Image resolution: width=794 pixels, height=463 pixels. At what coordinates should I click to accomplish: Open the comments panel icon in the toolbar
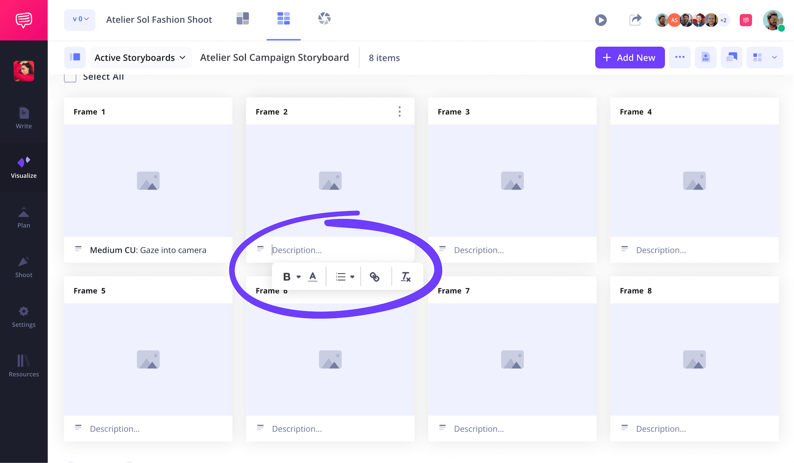pos(731,57)
